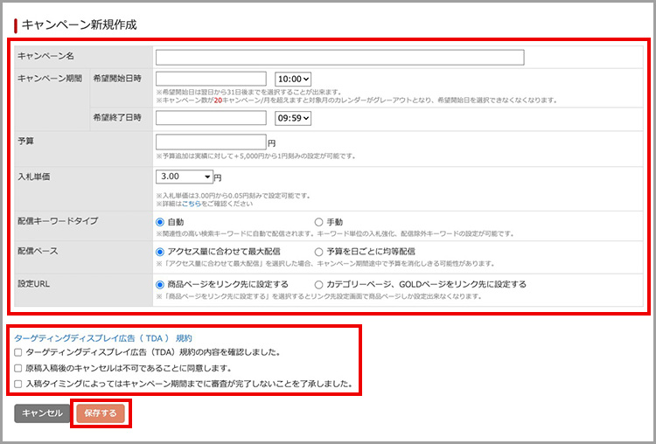Image resolution: width=656 pixels, height=444 pixels.
Task: Click the 希望終了日時 date input field
Action: tap(211, 118)
